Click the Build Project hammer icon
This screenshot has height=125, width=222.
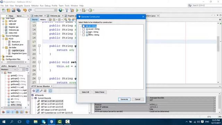click(67, 10)
